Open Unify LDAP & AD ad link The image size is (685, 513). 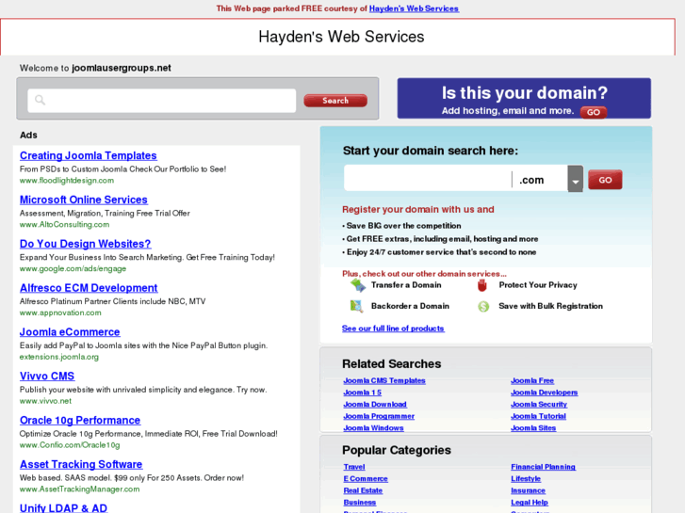click(x=63, y=507)
